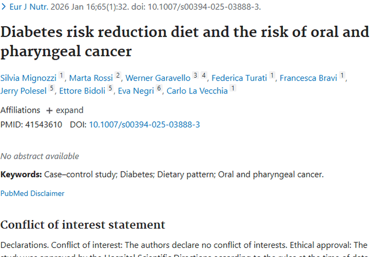Click affiliation superscript 3 after Werner Garavello
This screenshot has width=385, height=257.
click(x=195, y=76)
